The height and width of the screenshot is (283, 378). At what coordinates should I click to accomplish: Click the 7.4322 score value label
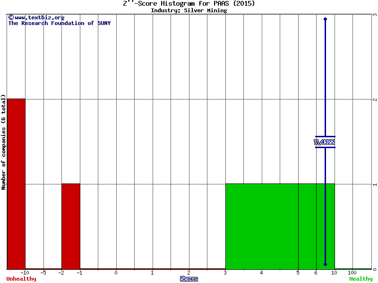point(324,142)
